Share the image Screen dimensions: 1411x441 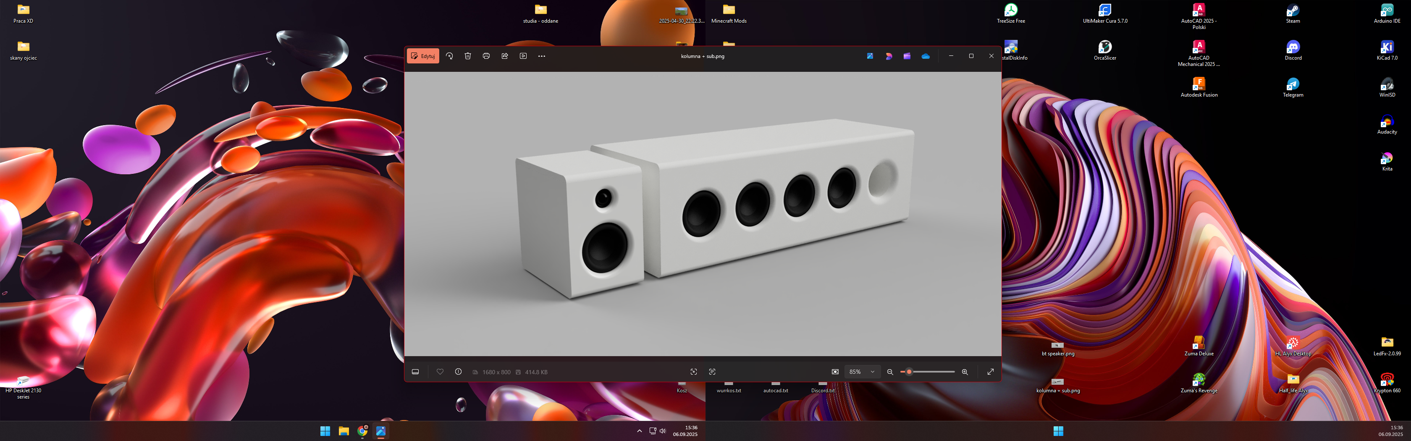click(x=504, y=56)
